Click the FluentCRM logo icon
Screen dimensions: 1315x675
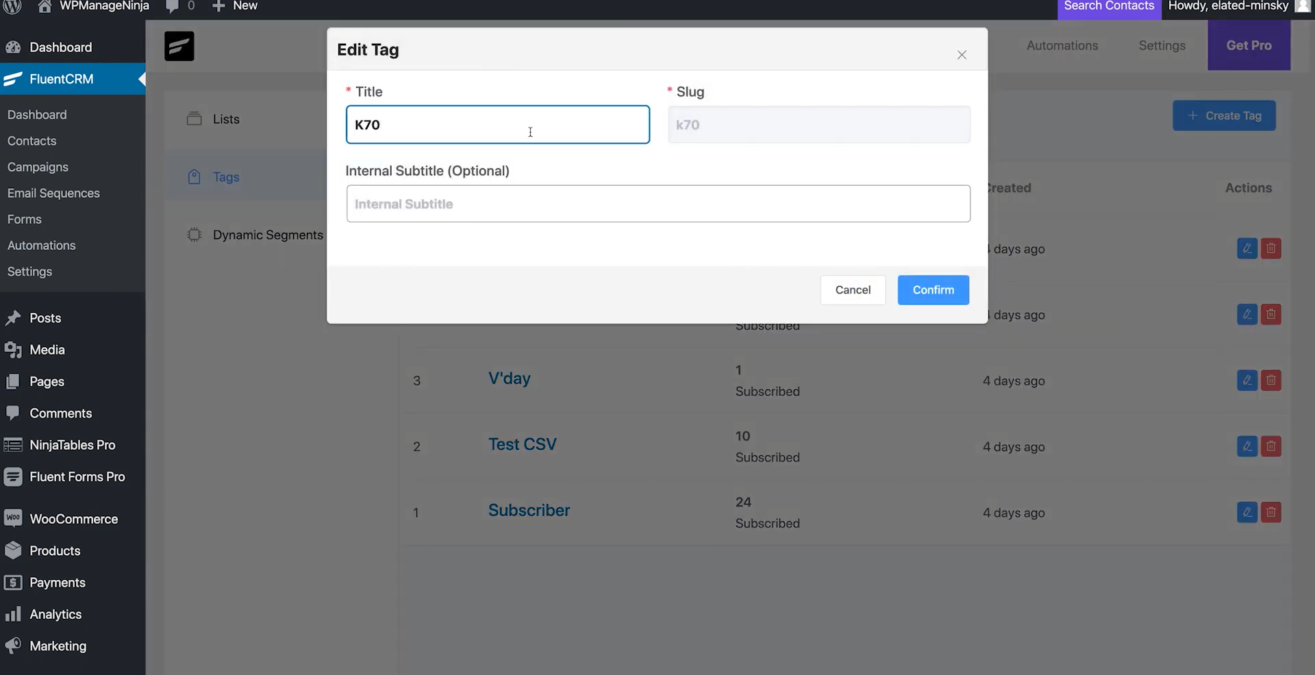pyautogui.click(x=179, y=47)
